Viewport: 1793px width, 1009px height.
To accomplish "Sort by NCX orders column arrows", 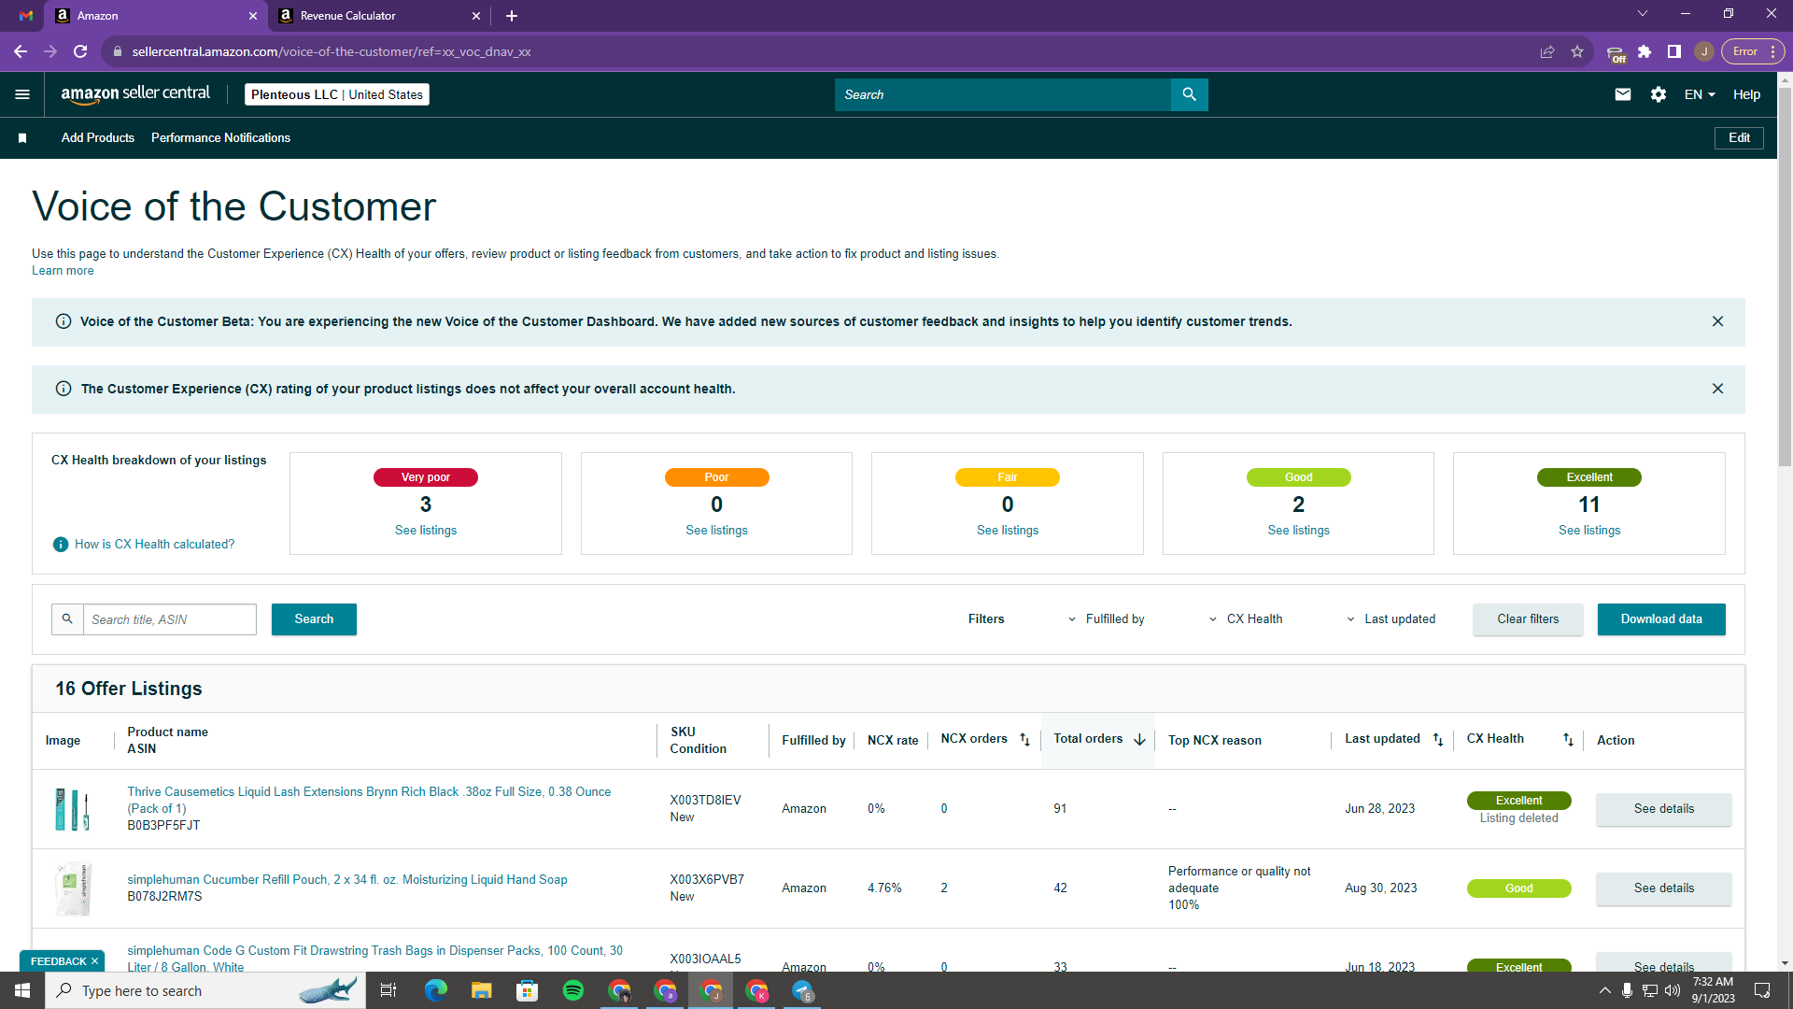I will (x=1024, y=740).
